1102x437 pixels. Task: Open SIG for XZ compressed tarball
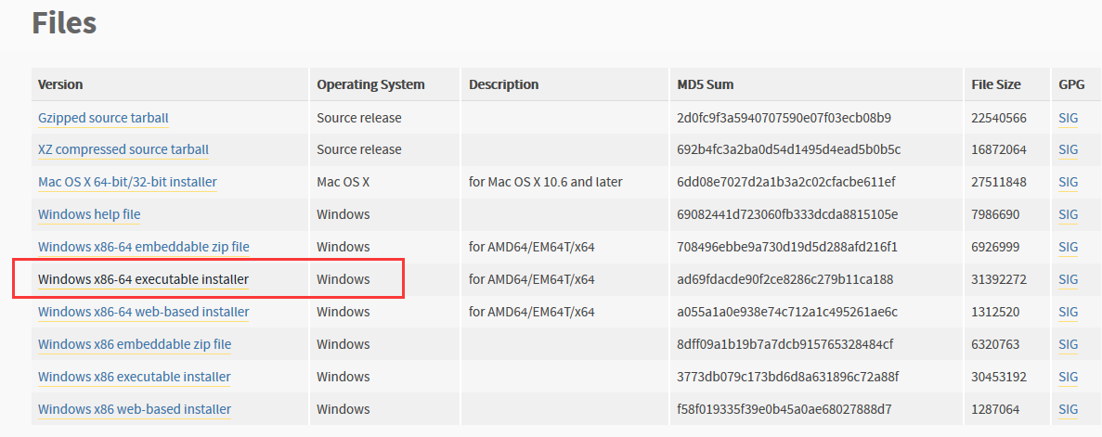(x=1069, y=149)
